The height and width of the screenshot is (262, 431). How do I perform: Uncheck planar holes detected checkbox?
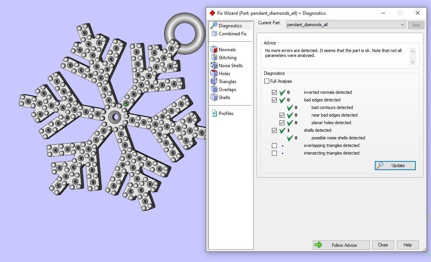point(282,123)
